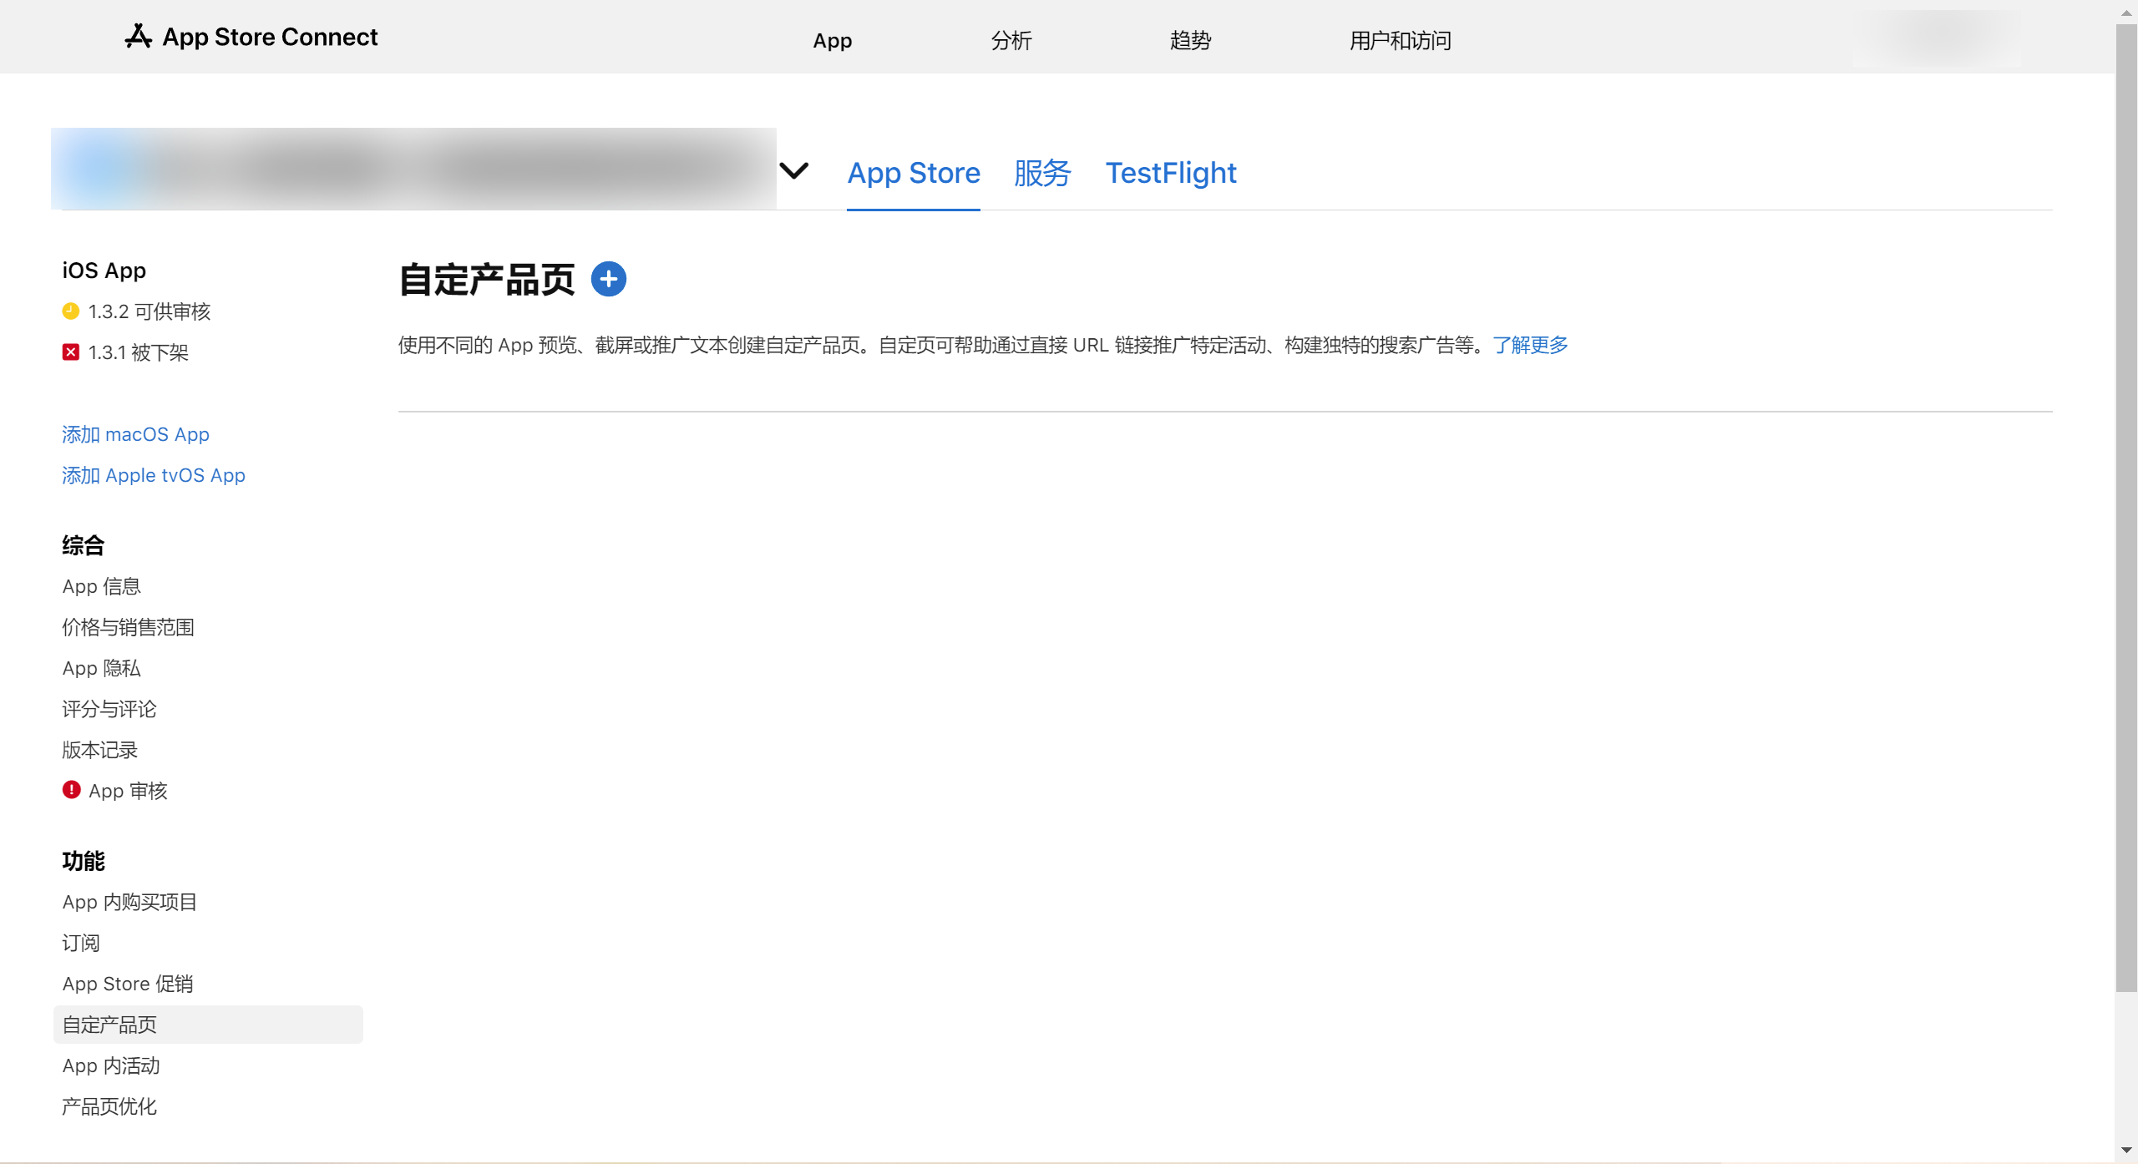
Task: Click the vertical scrollbar thumb
Action: pyautogui.click(x=2126, y=508)
